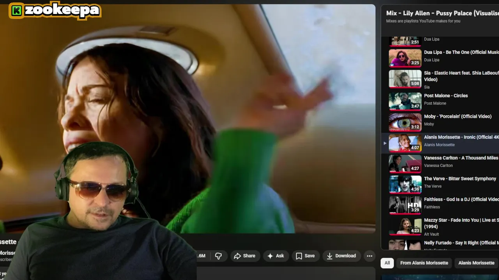The height and width of the screenshot is (280, 499).
Task: Share this Alanis Morissette video
Action: (x=244, y=256)
